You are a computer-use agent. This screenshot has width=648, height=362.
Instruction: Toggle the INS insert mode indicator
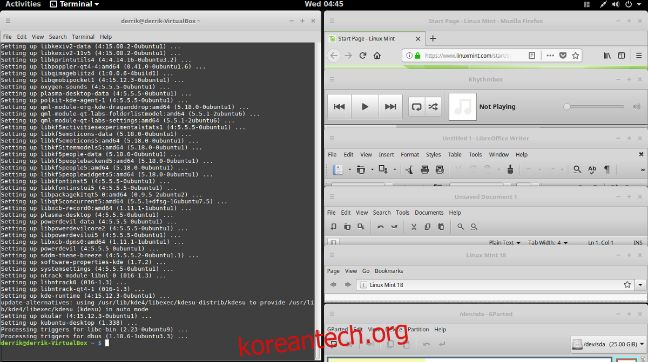coord(638,243)
